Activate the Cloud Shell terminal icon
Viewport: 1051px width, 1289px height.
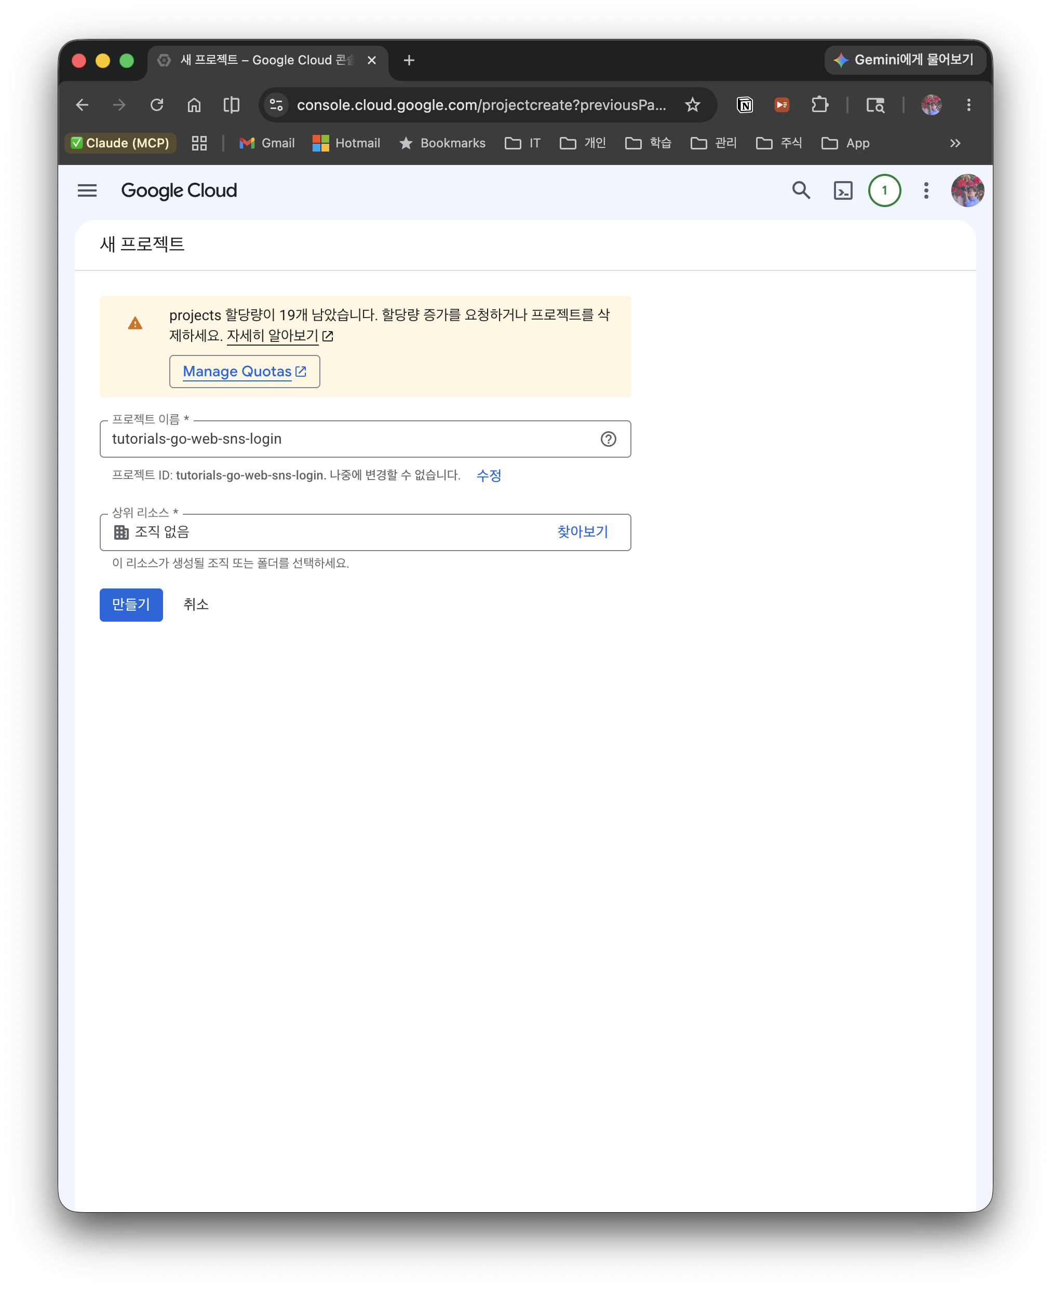(x=843, y=190)
